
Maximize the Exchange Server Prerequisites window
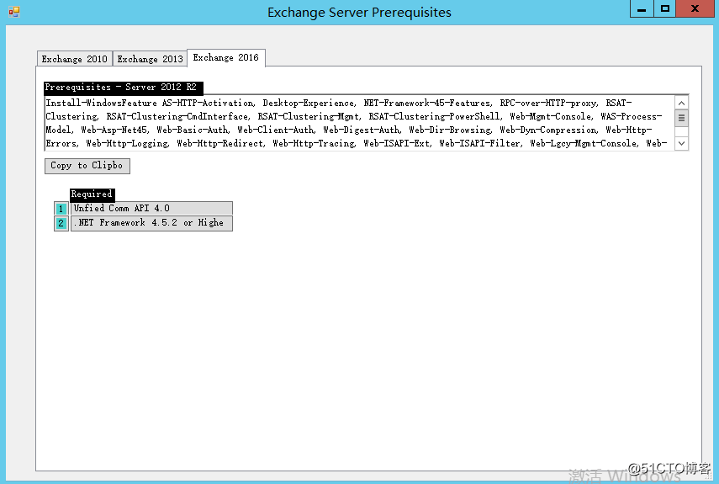664,8
